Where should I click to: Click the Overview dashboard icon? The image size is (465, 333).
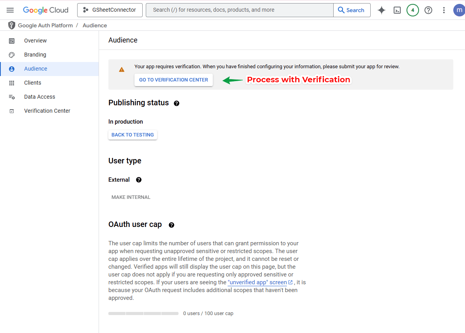(x=12, y=41)
